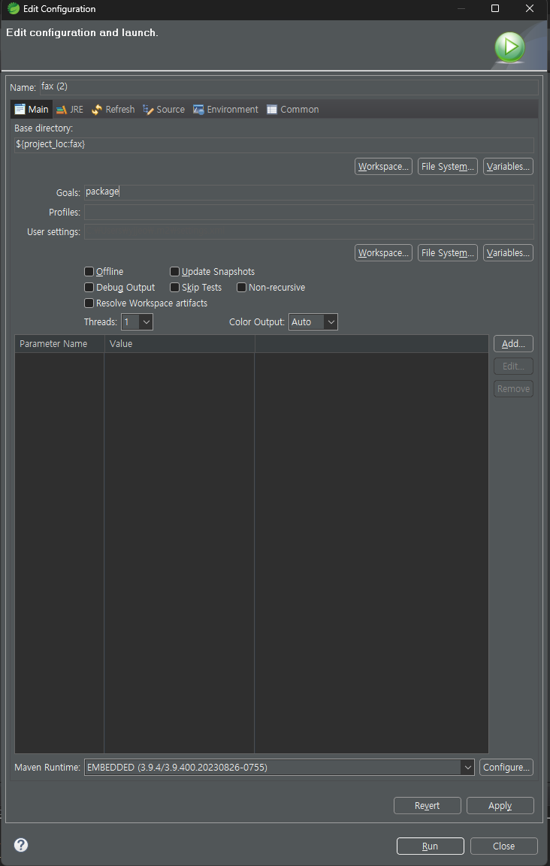
Task: Click the Profiles input field
Action: pos(309,212)
